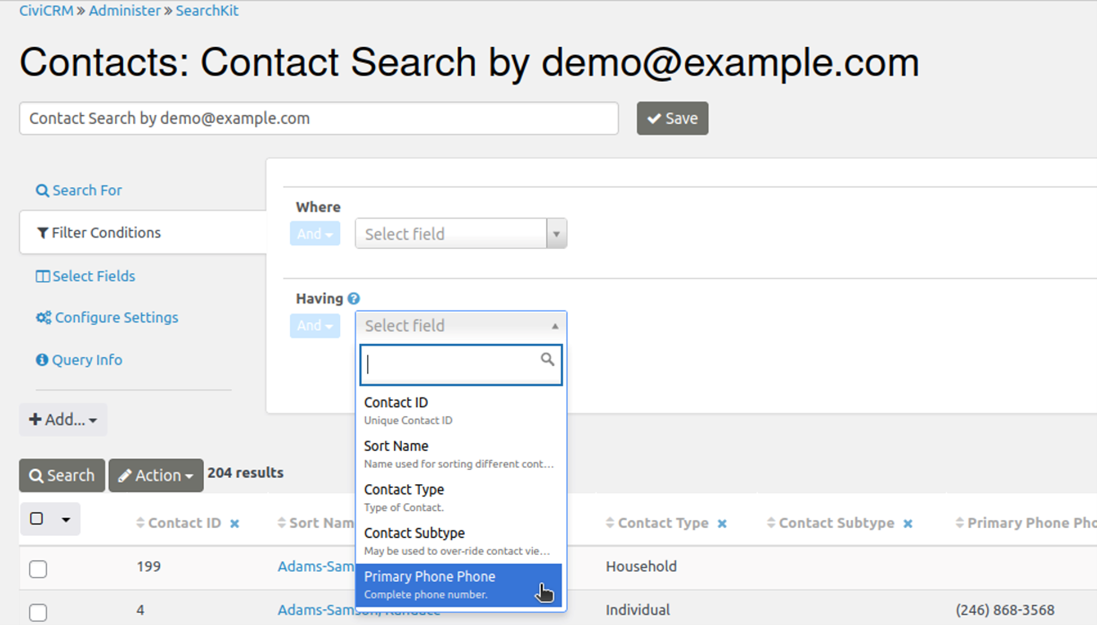
Task: Click the magnifier icon in dropdown search box
Action: click(x=547, y=359)
